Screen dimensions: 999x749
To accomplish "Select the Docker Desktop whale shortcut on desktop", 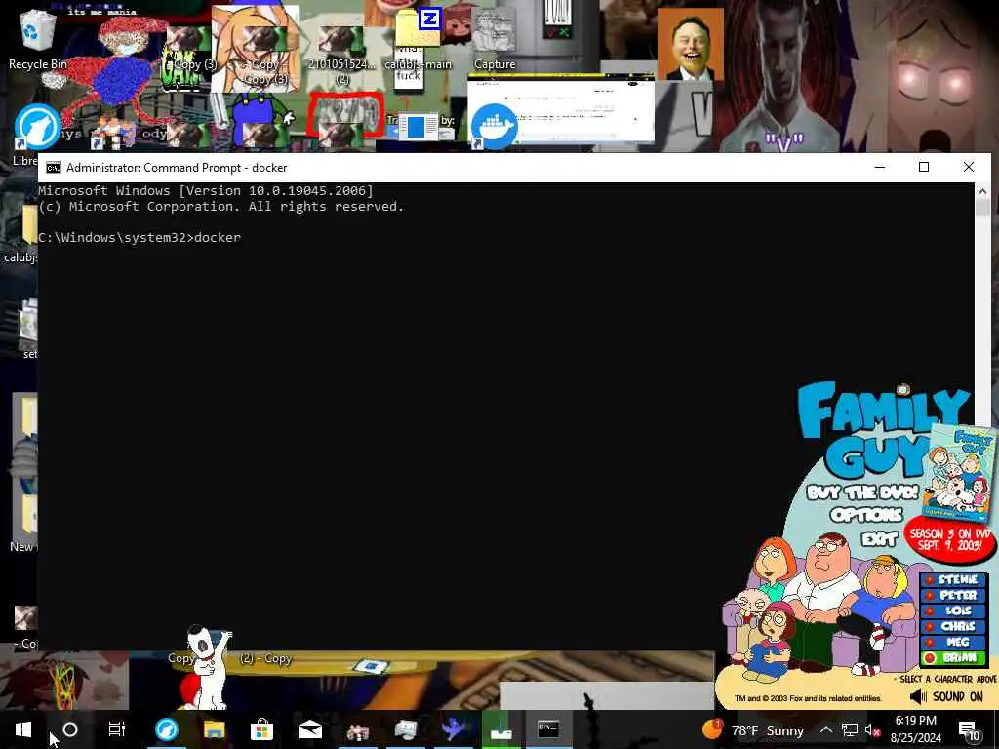I will [495, 126].
